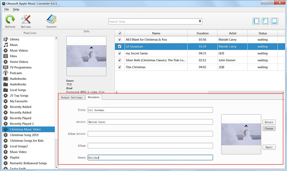Click the 25 Top Songs gear icon

pyautogui.click(x=6, y=95)
